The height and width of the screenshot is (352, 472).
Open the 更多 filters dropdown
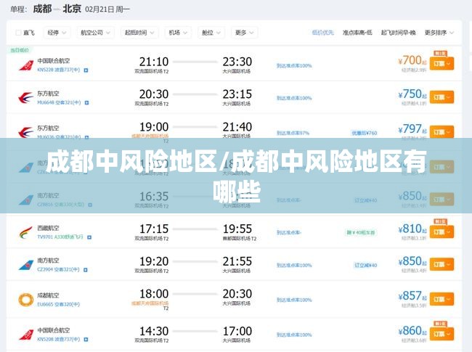[x=244, y=33]
